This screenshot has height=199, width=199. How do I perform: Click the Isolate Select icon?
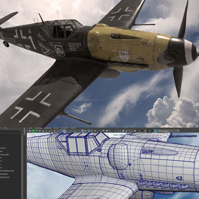tap(123, 131)
